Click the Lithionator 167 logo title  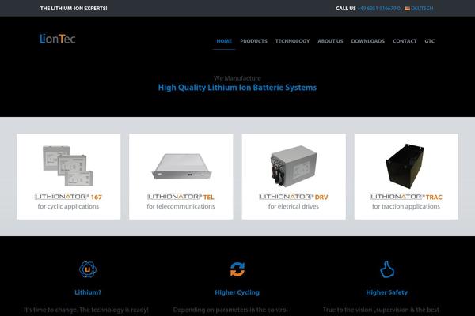[68, 197]
